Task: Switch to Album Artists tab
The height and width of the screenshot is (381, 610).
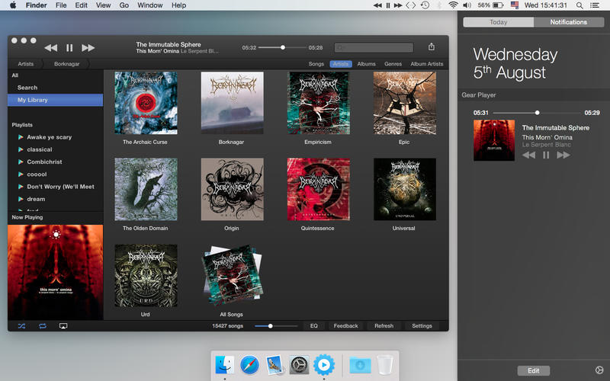Action: point(427,64)
